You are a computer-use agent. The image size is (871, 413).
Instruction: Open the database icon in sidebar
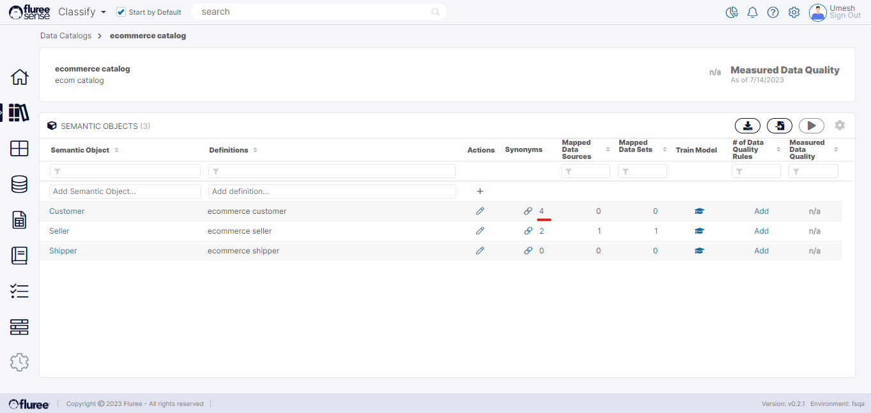[20, 184]
